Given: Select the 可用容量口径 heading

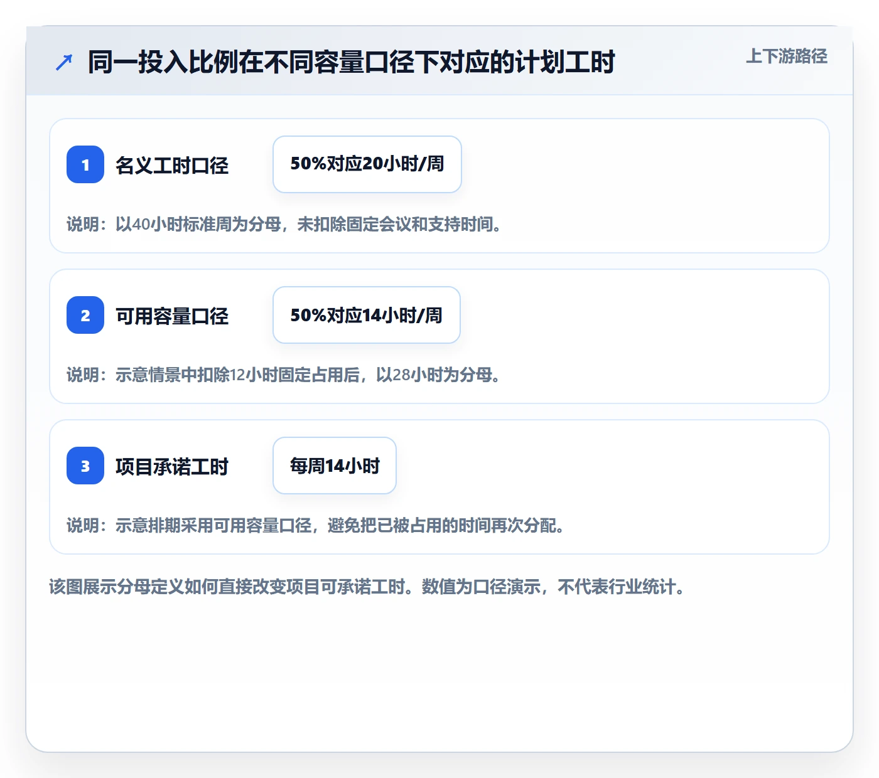Looking at the screenshot, I should (172, 316).
